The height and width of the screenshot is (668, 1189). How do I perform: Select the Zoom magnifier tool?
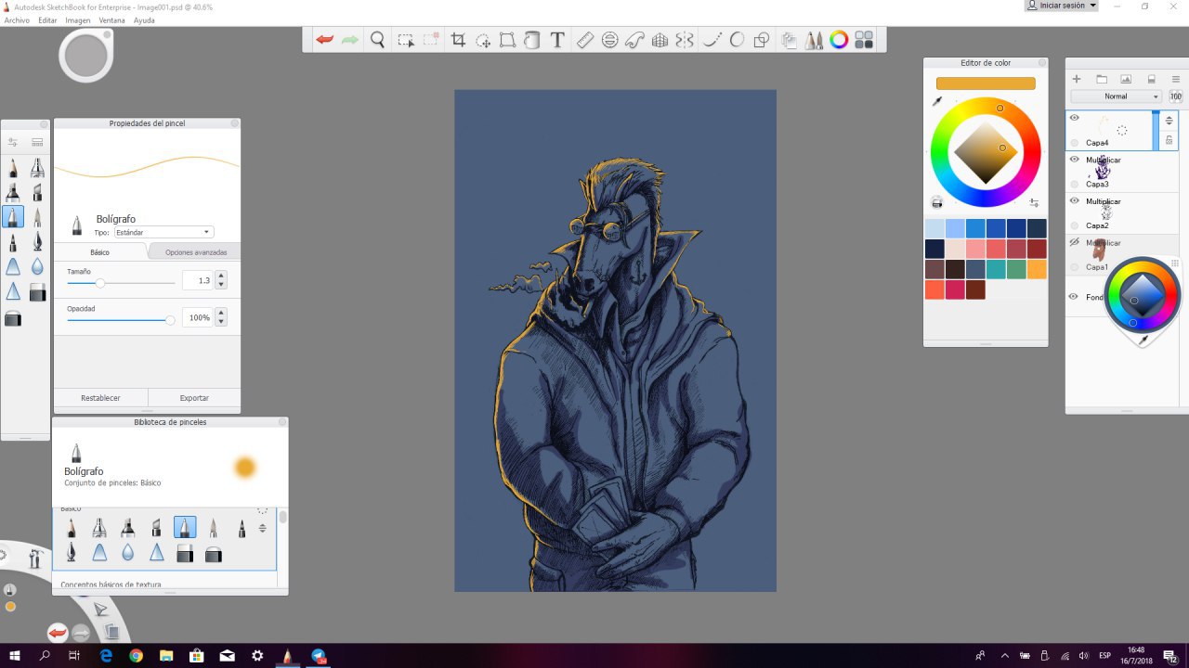[377, 40]
